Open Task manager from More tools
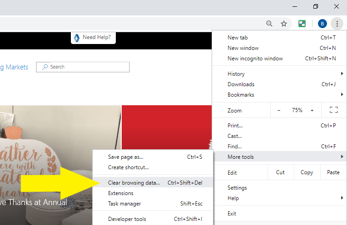The width and height of the screenshot is (347, 225). 153,204
